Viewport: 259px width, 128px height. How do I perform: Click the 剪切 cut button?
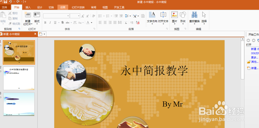point(13,13)
